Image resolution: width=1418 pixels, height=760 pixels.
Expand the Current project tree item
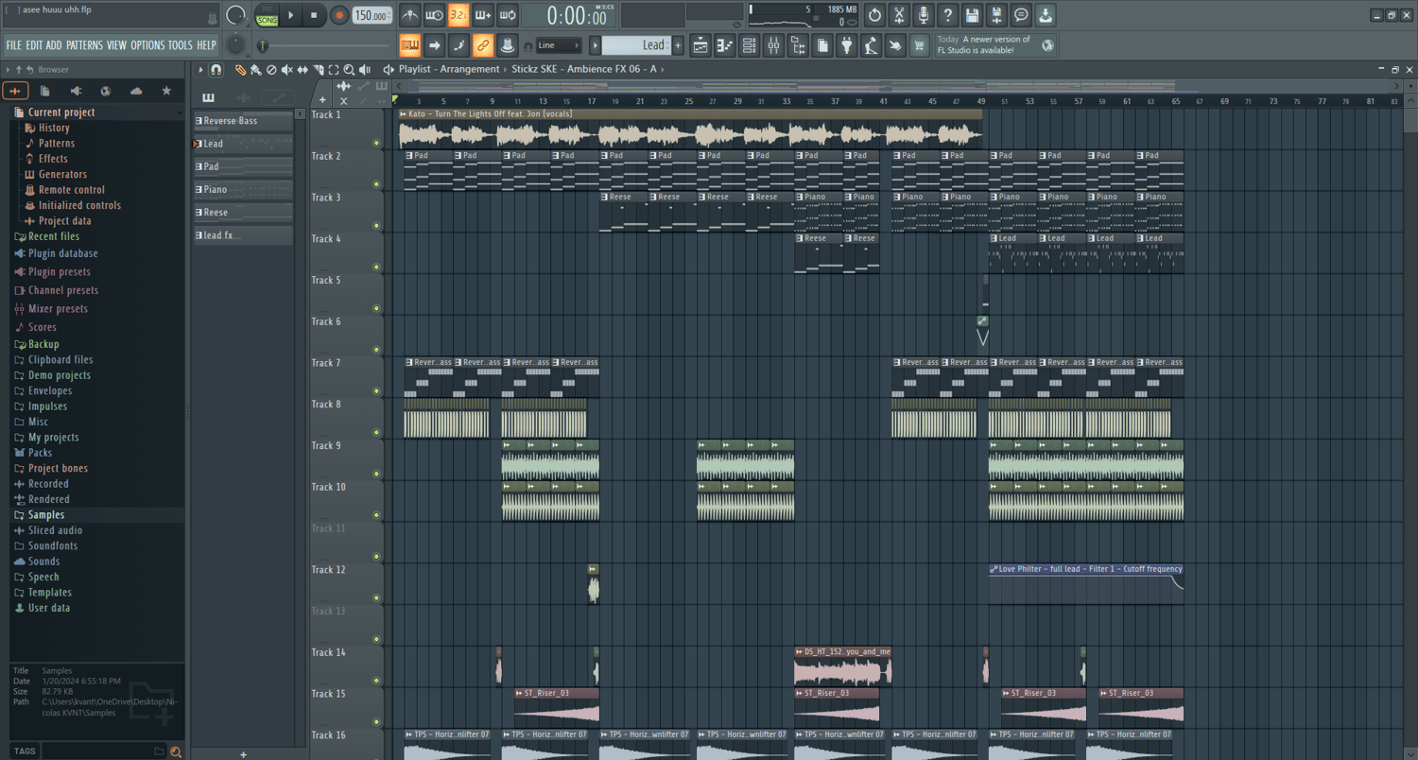click(61, 112)
